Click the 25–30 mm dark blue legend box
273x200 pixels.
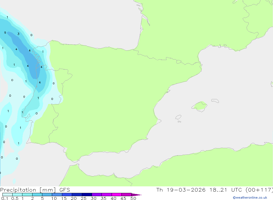click(x=87, y=195)
